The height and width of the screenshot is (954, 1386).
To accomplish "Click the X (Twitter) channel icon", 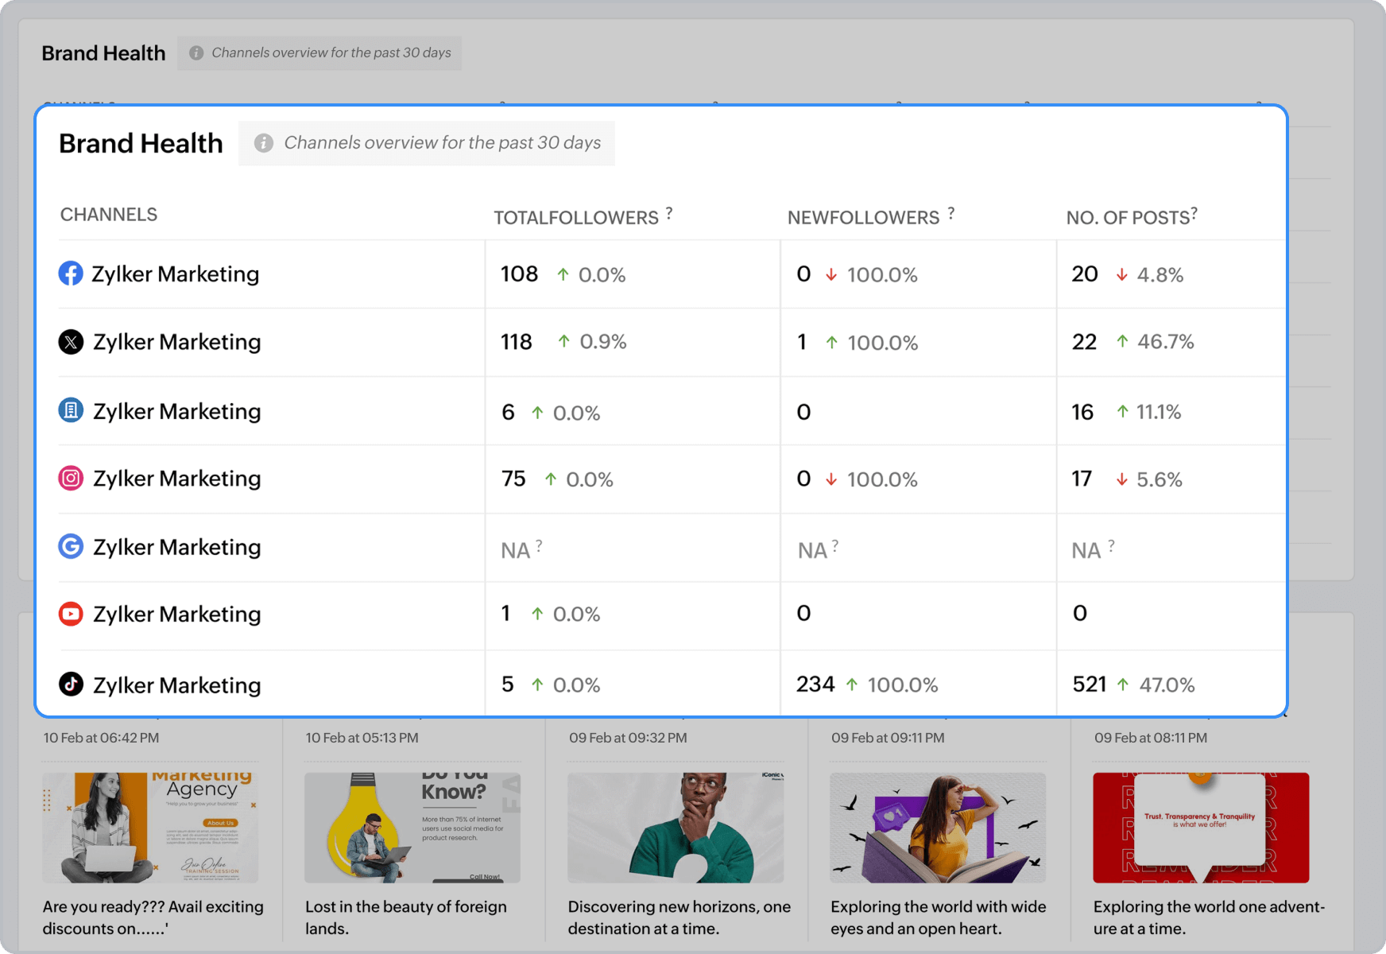I will 71,342.
